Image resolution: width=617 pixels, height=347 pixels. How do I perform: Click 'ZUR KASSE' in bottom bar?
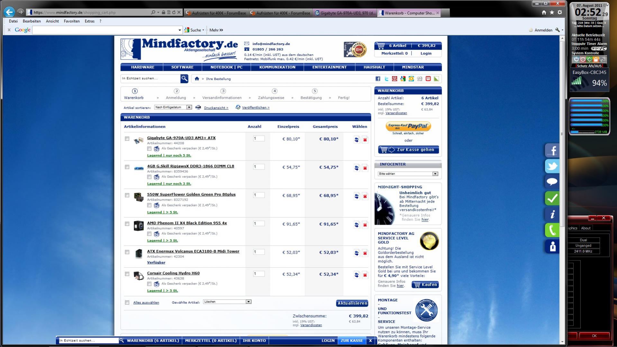(352, 341)
